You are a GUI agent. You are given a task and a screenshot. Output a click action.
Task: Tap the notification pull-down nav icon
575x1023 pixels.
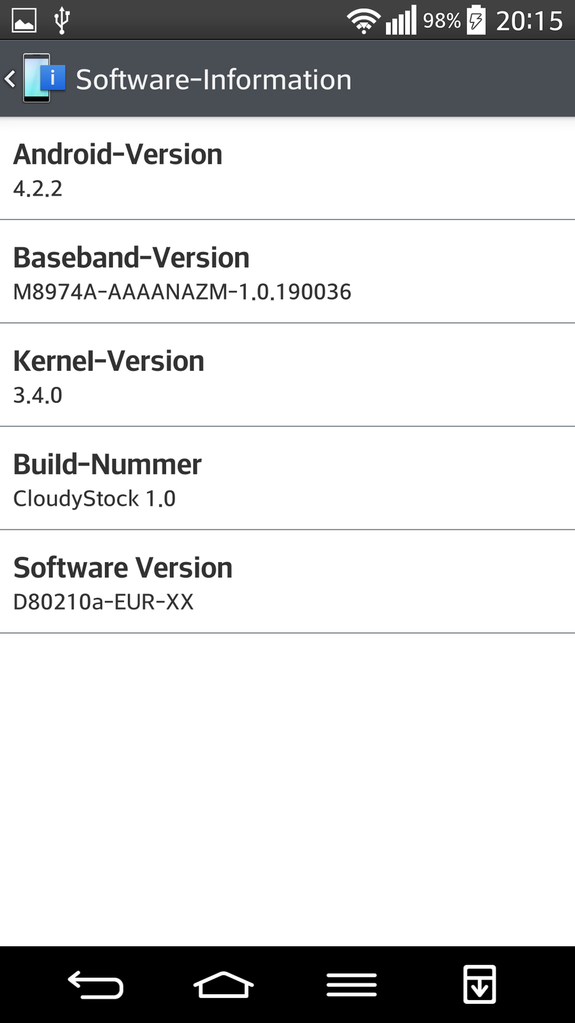[479, 985]
